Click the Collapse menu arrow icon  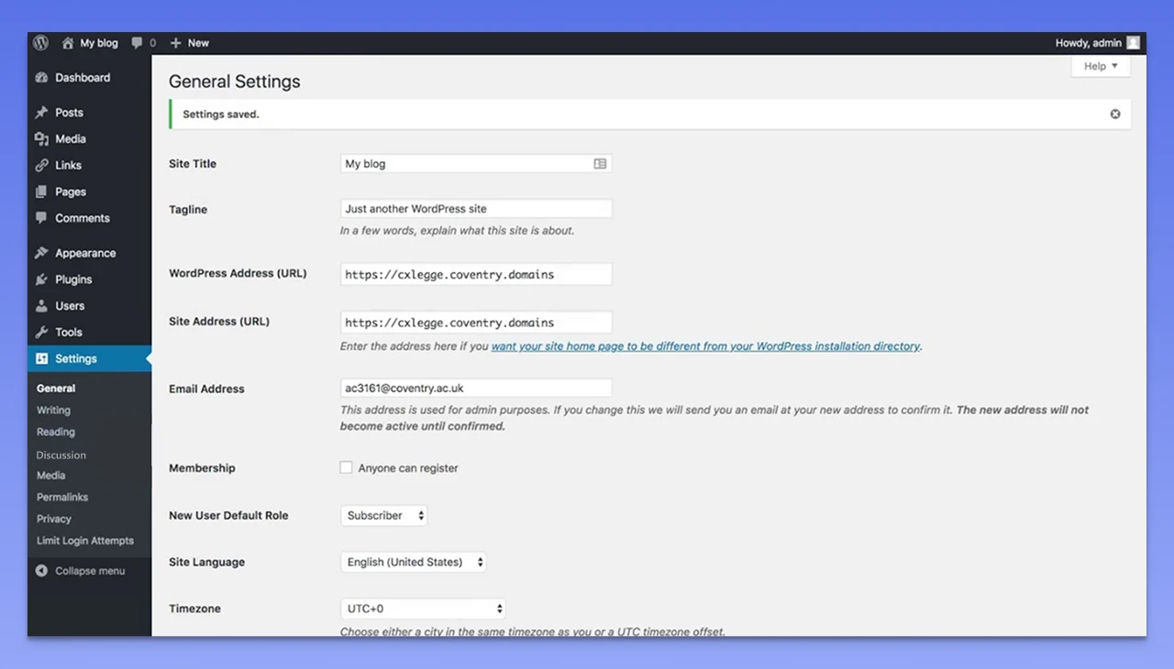(x=41, y=571)
